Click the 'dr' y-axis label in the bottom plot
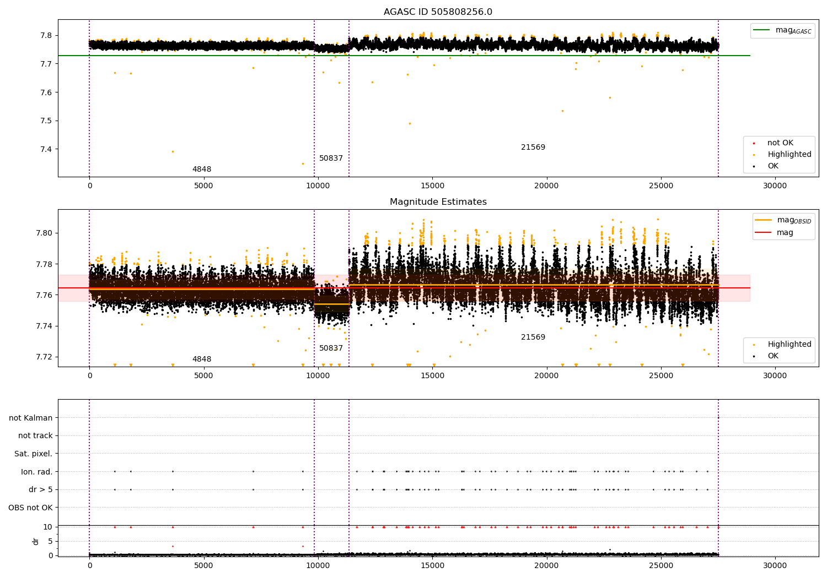 pos(36,541)
